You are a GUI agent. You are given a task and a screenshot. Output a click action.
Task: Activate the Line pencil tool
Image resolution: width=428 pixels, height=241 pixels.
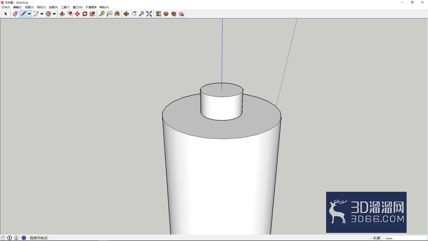coord(23,14)
